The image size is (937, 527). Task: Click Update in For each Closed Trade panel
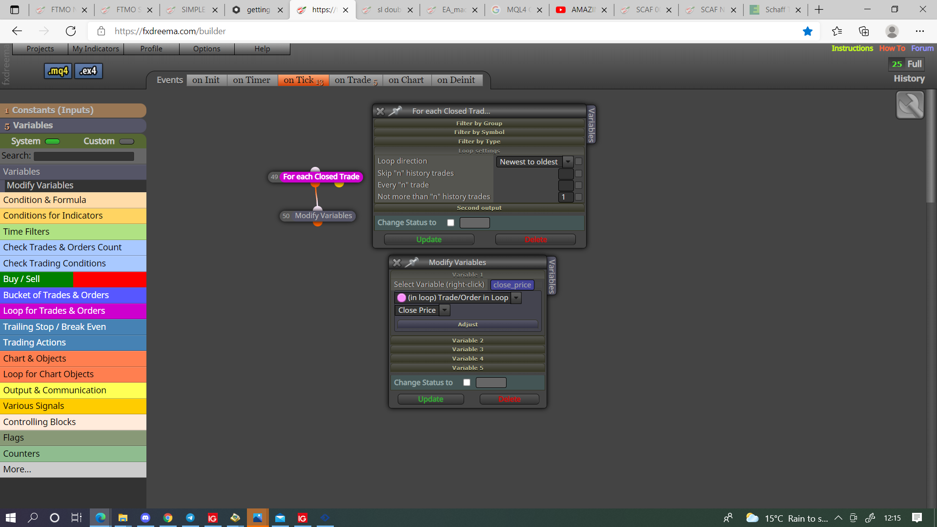tap(429, 240)
